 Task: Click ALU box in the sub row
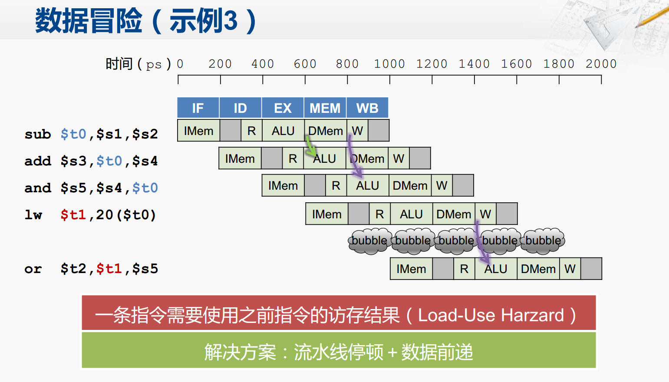(283, 131)
